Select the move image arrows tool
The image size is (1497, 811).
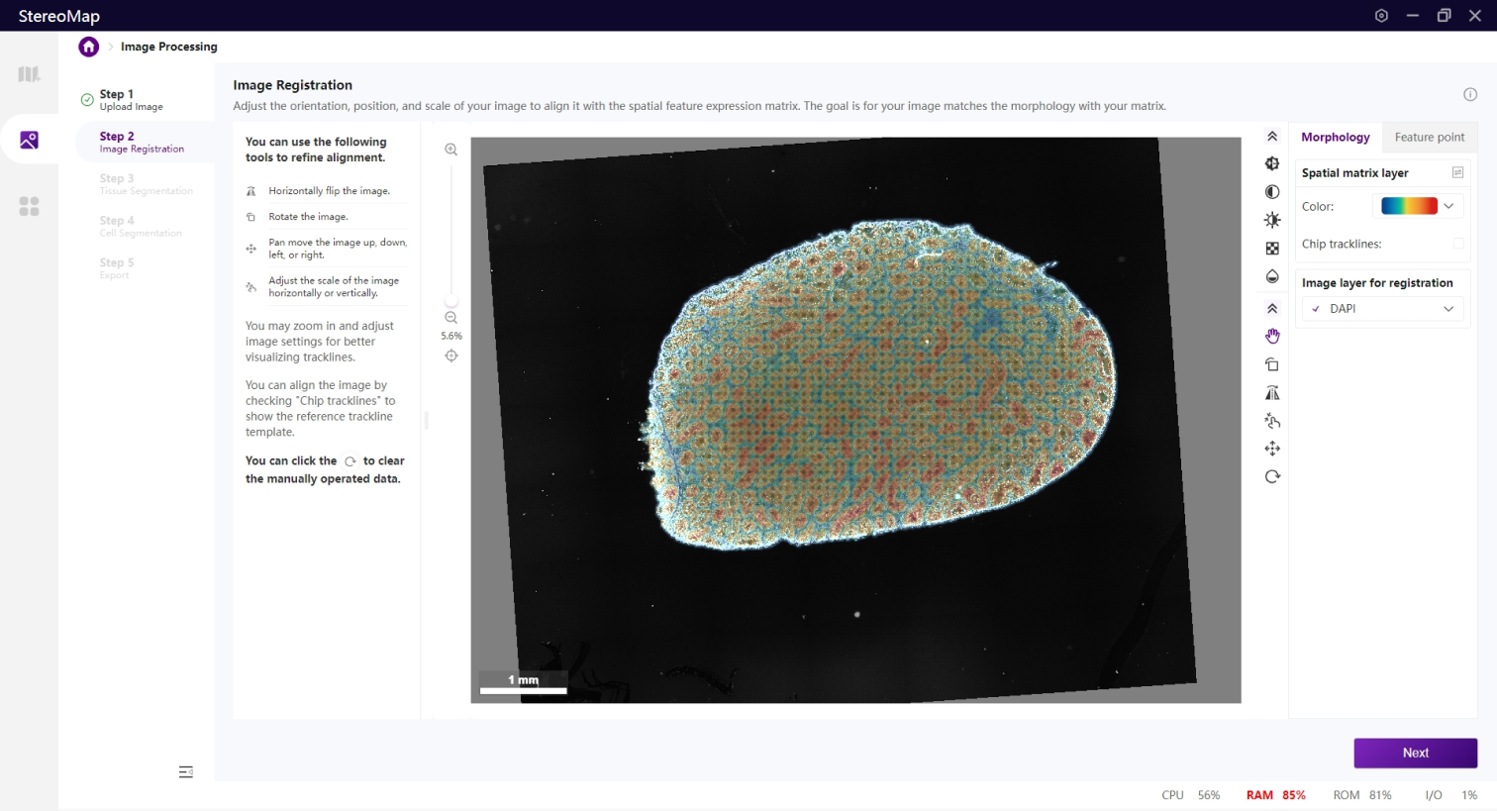pyautogui.click(x=1272, y=449)
